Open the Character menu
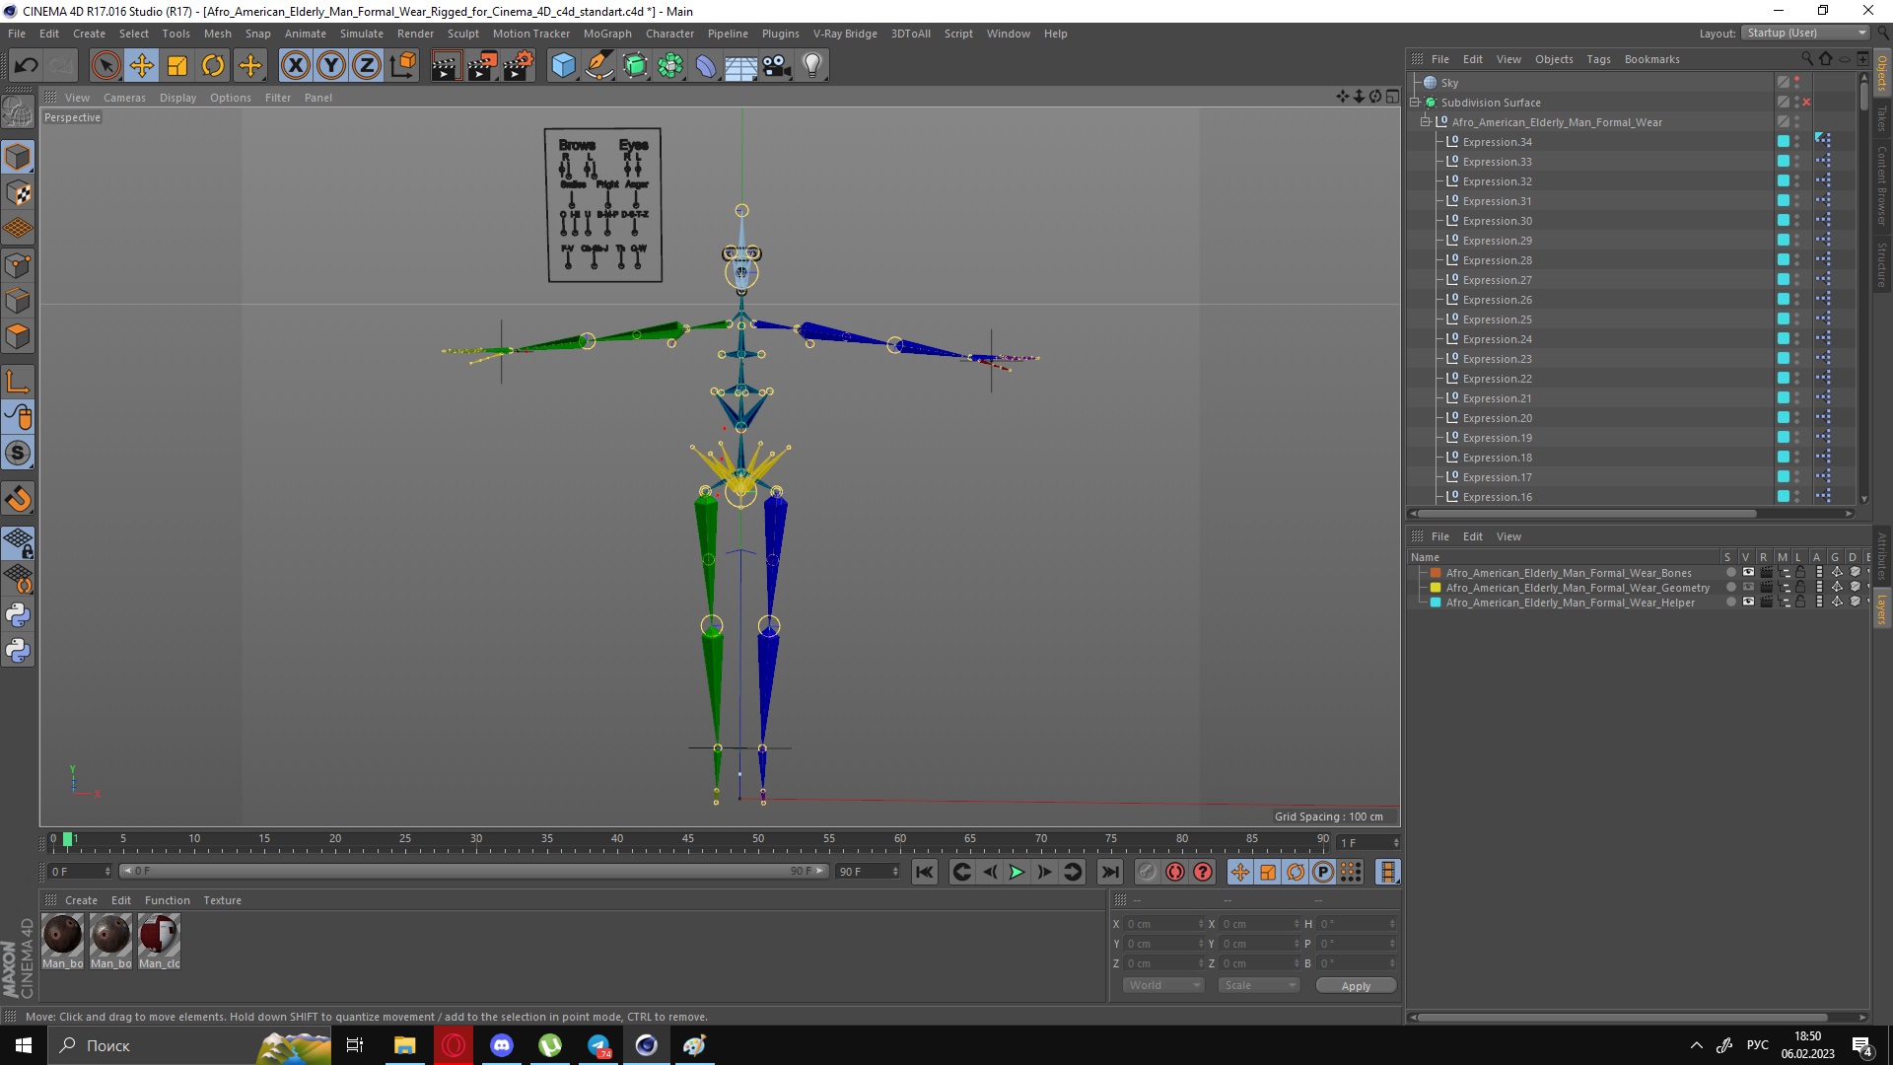The image size is (1893, 1065). point(669,34)
